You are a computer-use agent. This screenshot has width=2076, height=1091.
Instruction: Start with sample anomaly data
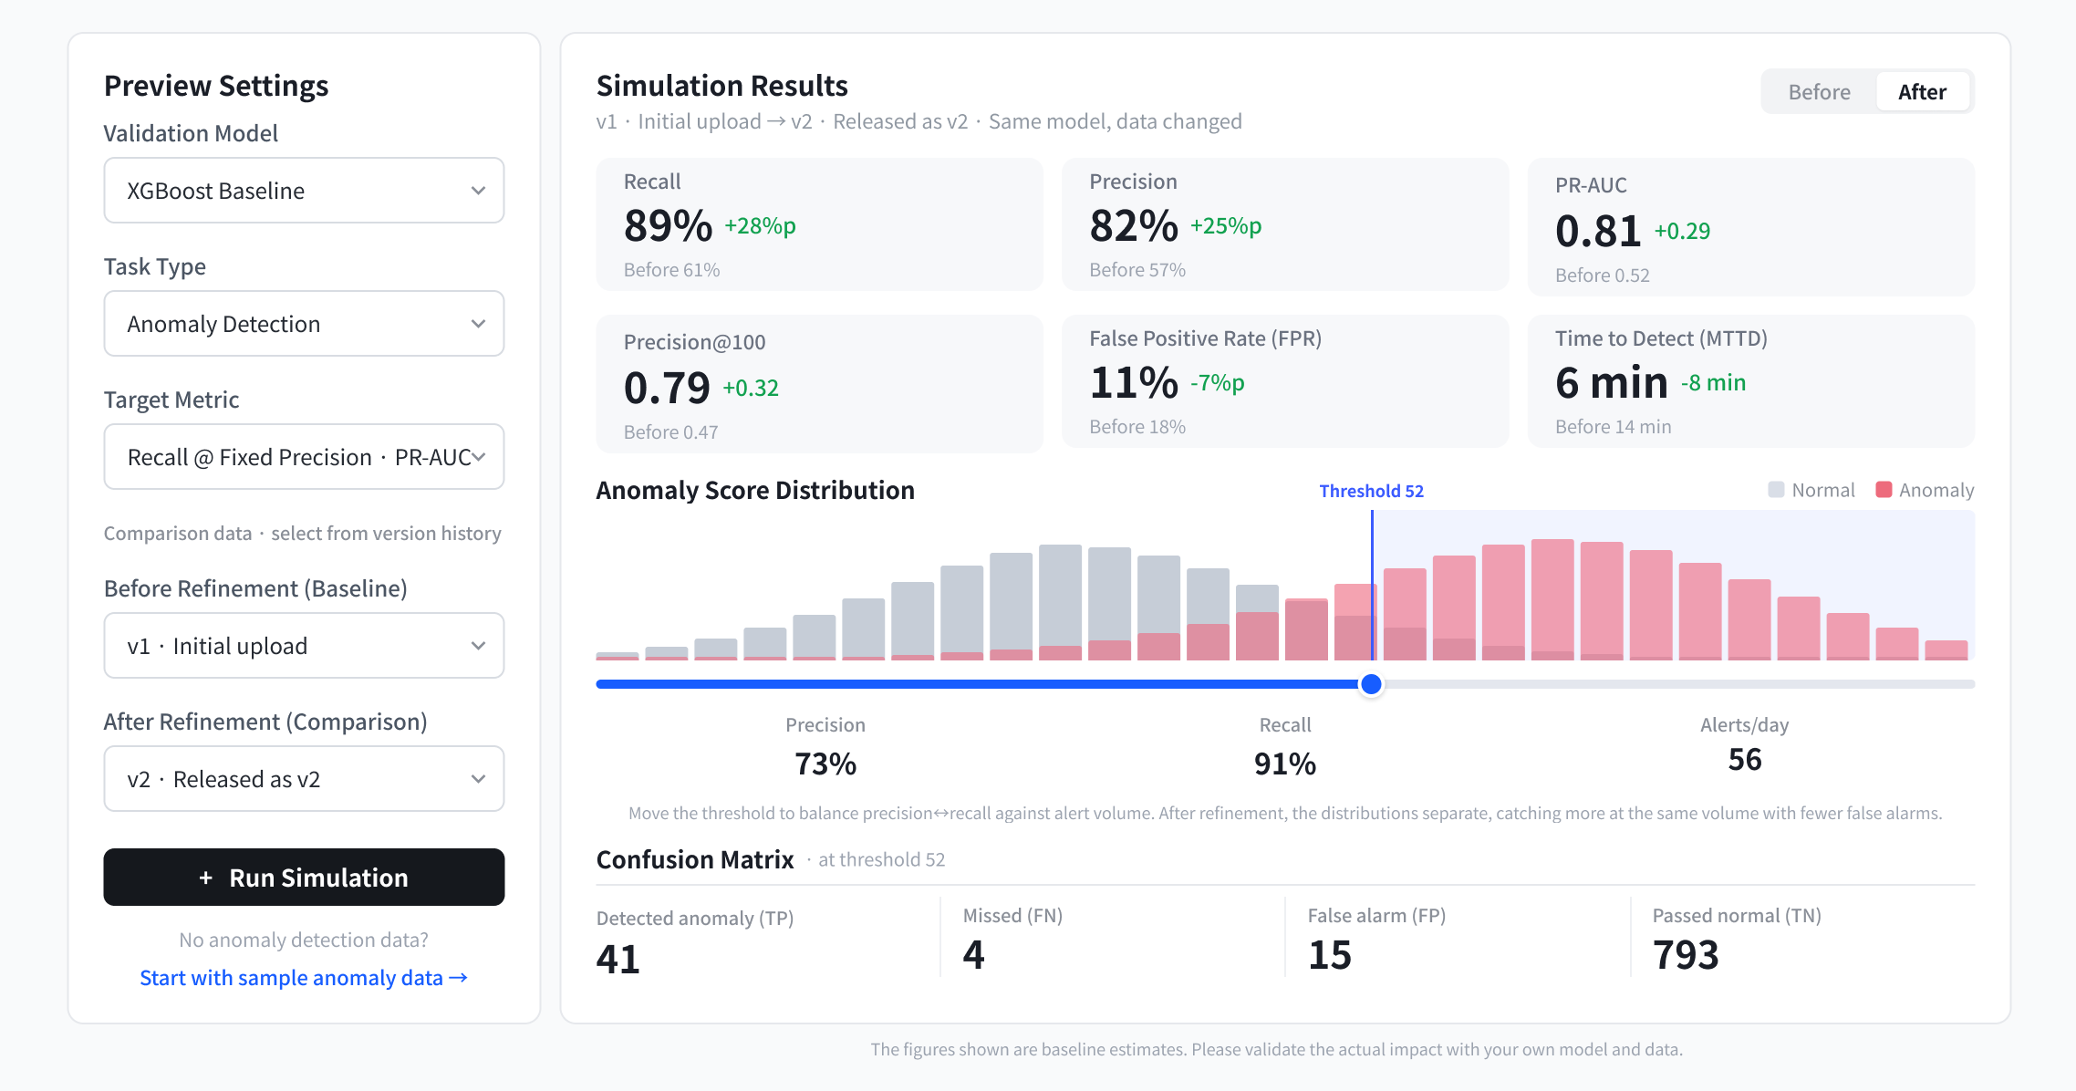(304, 978)
